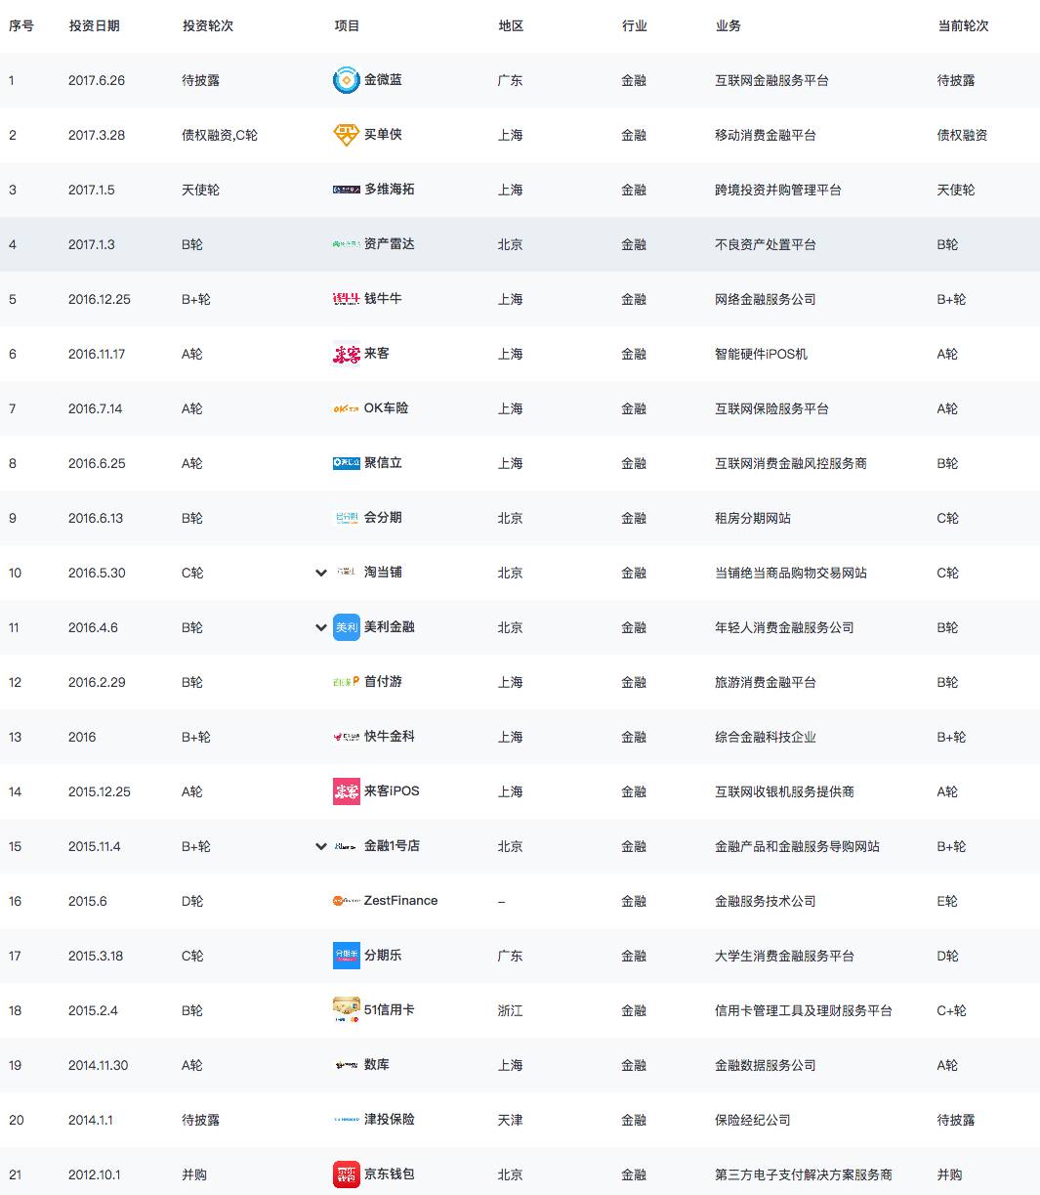Open the 金融1号店 project link
The image size is (1040, 1195).
(392, 846)
